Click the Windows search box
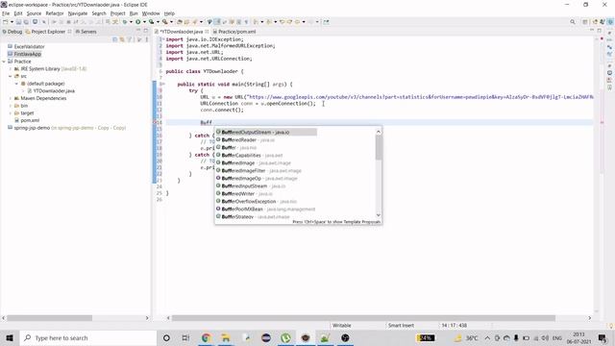The height and width of the screenshot is (346, 615). click(x=87, y=337)
